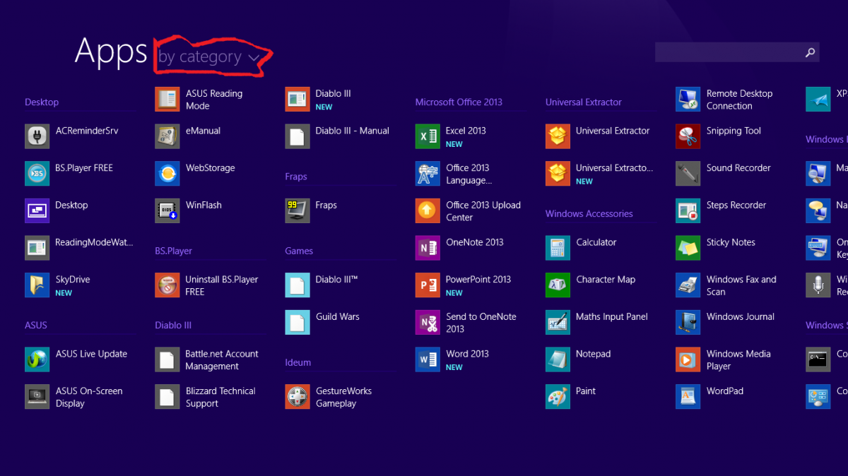Screen dimensions: 848x476
Task: Select the 'Windows Accessories' heading
Action: pyautogui.click(x=589, y=214)
